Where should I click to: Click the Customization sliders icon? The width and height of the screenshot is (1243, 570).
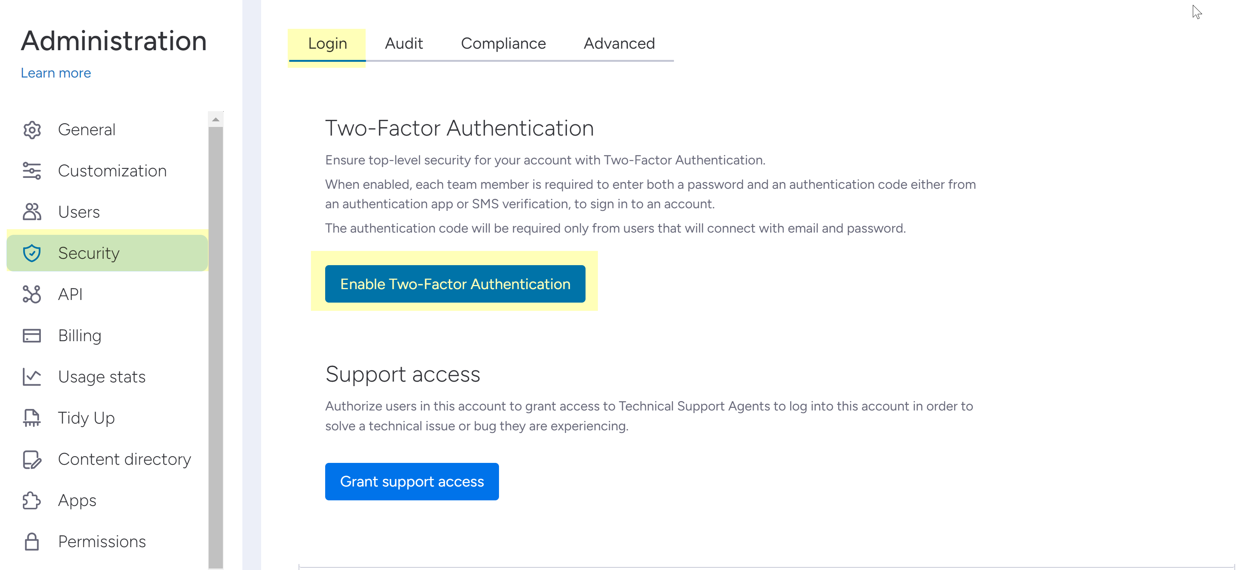tap(32, 171)
